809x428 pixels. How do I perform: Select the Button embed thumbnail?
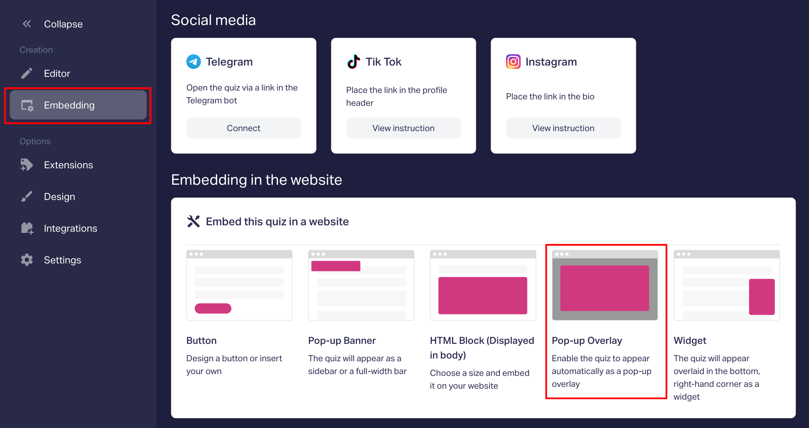[x=239, y=285]
